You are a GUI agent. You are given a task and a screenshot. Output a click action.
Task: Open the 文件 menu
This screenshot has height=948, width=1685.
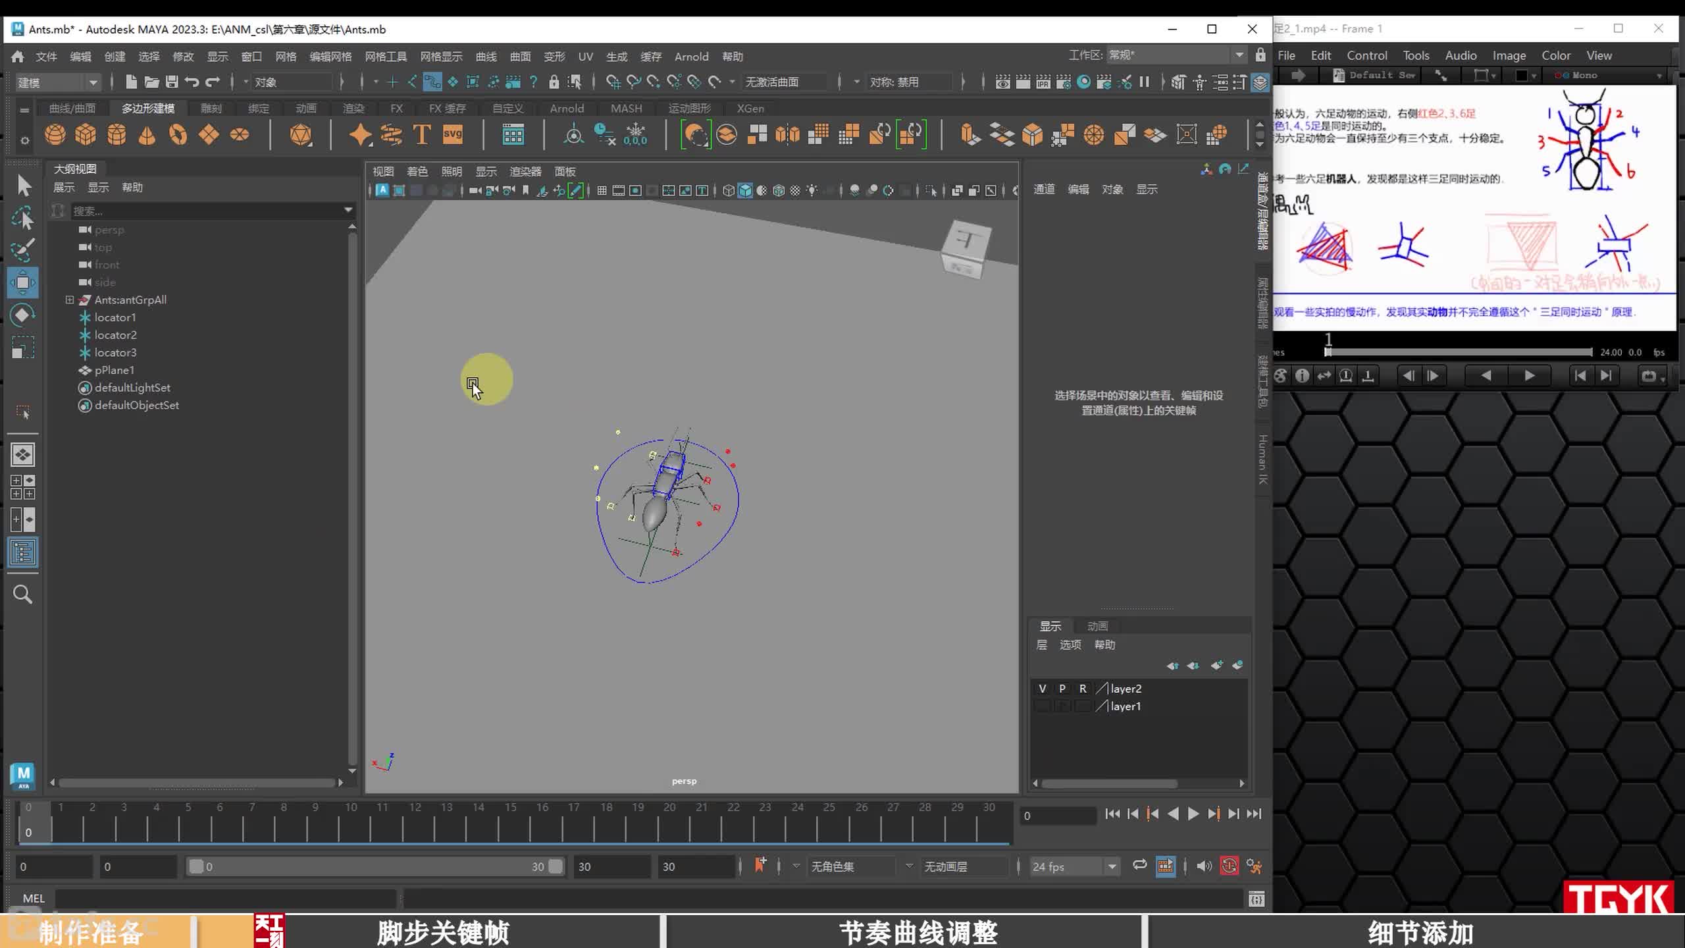(x=46, y=57)
